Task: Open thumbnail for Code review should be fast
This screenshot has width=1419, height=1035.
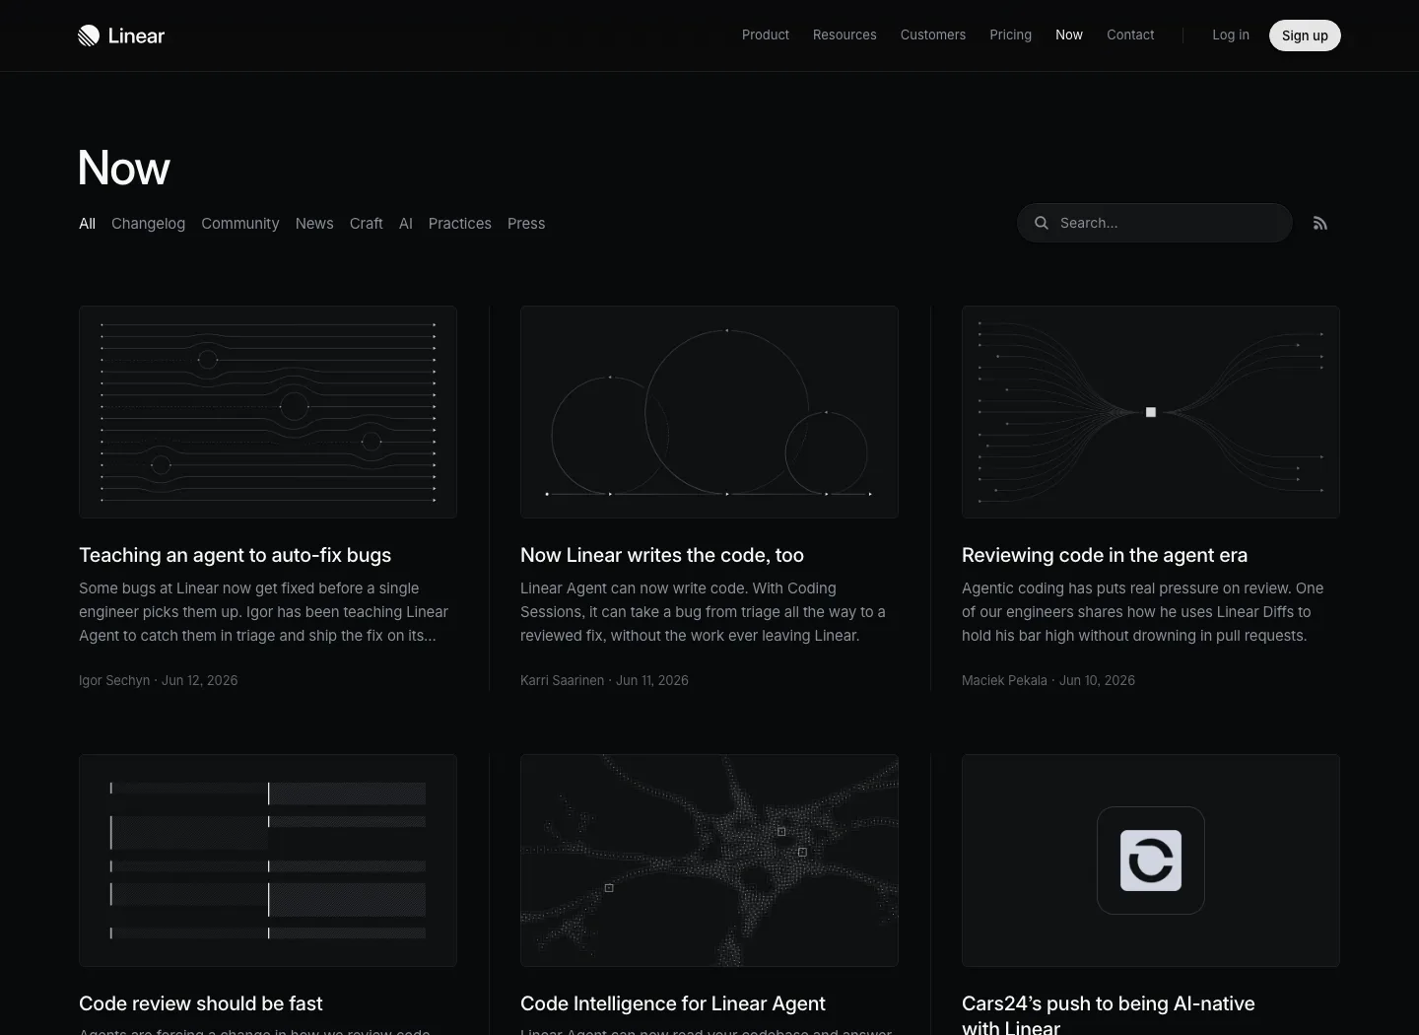Action: click(268, 861)
